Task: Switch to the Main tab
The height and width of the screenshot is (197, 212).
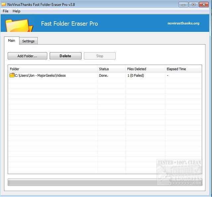Action: coord(12,41)
